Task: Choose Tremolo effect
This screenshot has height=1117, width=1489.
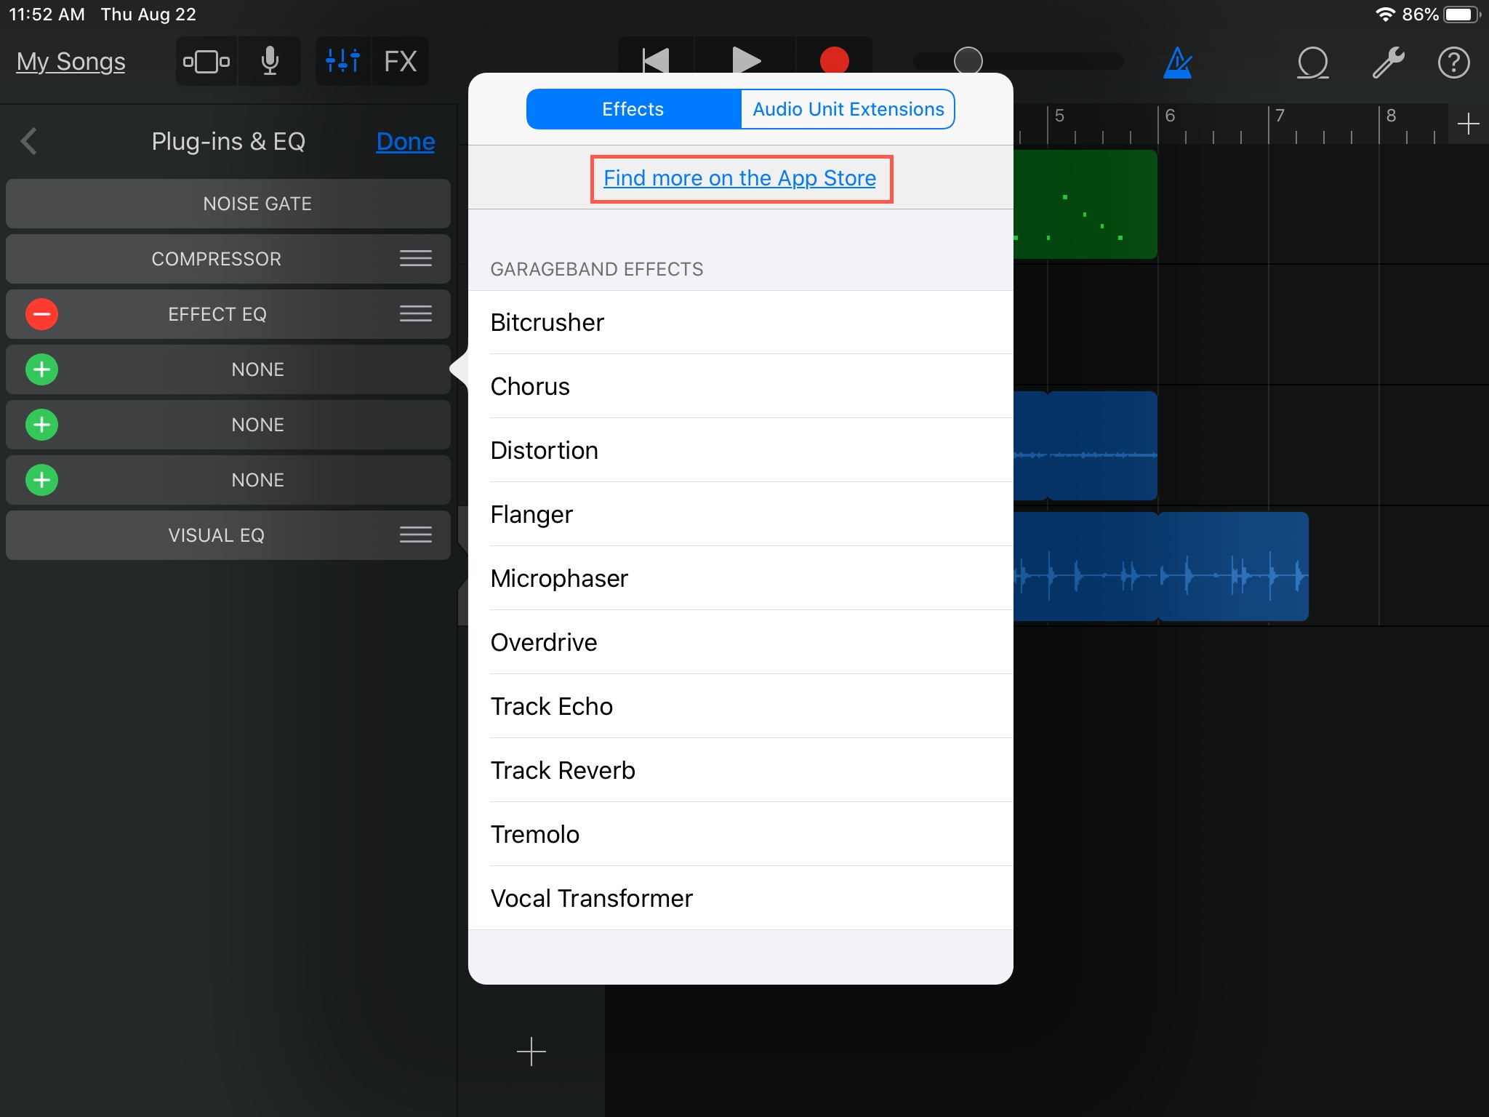Action: pos(741,834)
